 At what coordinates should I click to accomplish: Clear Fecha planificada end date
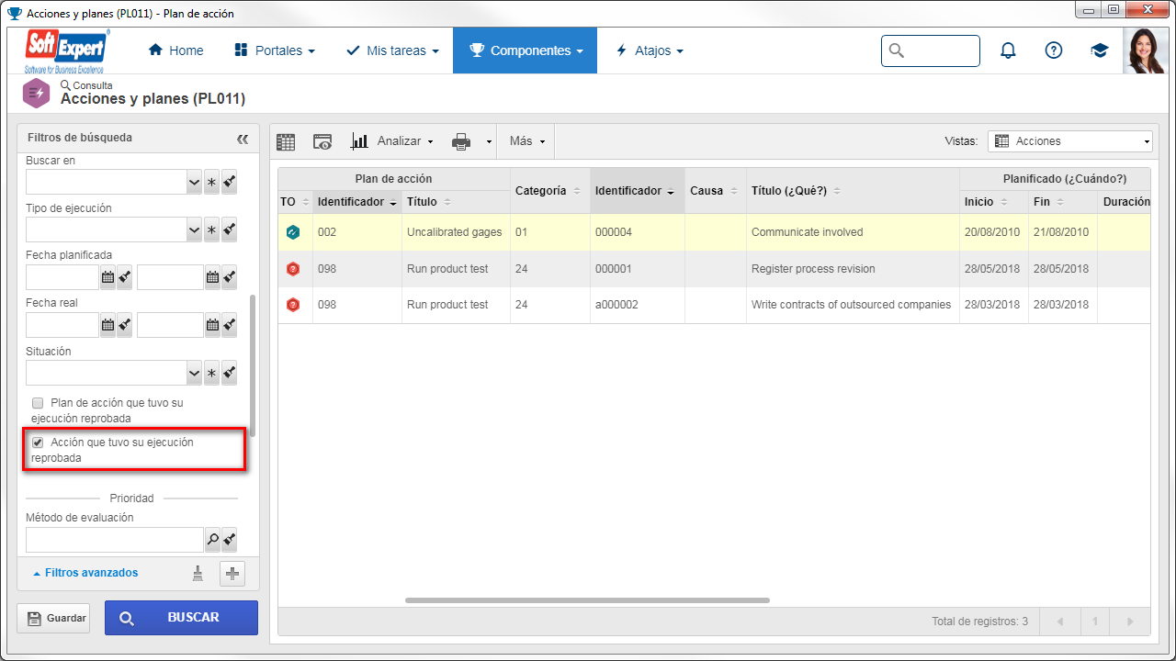230,276
